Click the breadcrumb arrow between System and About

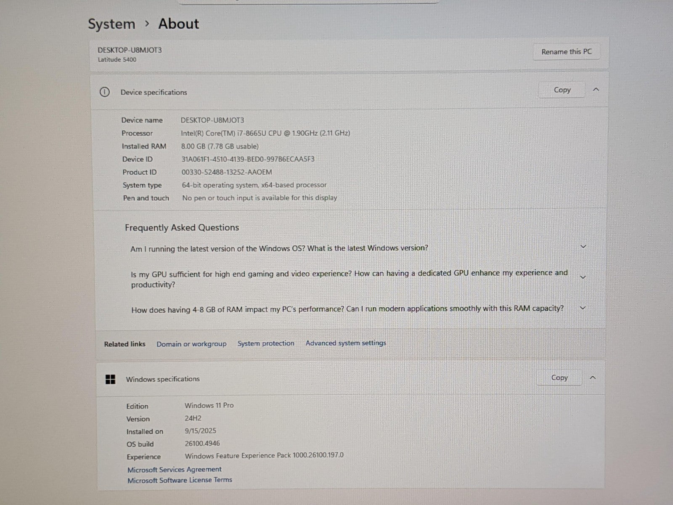click(147, 24)
